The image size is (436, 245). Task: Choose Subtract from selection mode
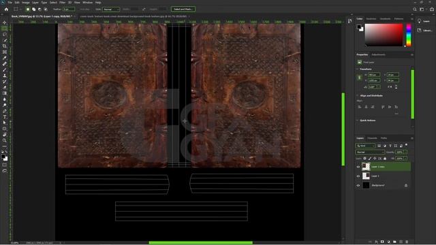point(40,9)
